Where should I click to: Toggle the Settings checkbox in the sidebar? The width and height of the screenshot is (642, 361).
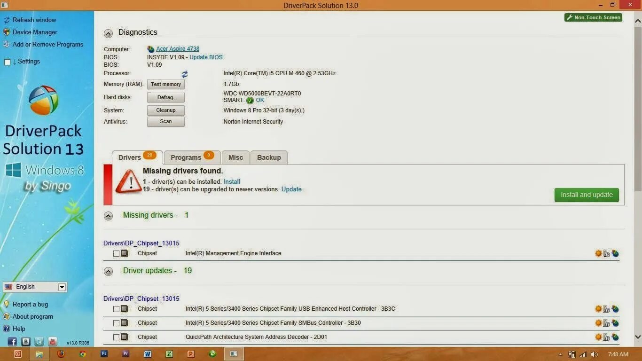coord(7,62)
